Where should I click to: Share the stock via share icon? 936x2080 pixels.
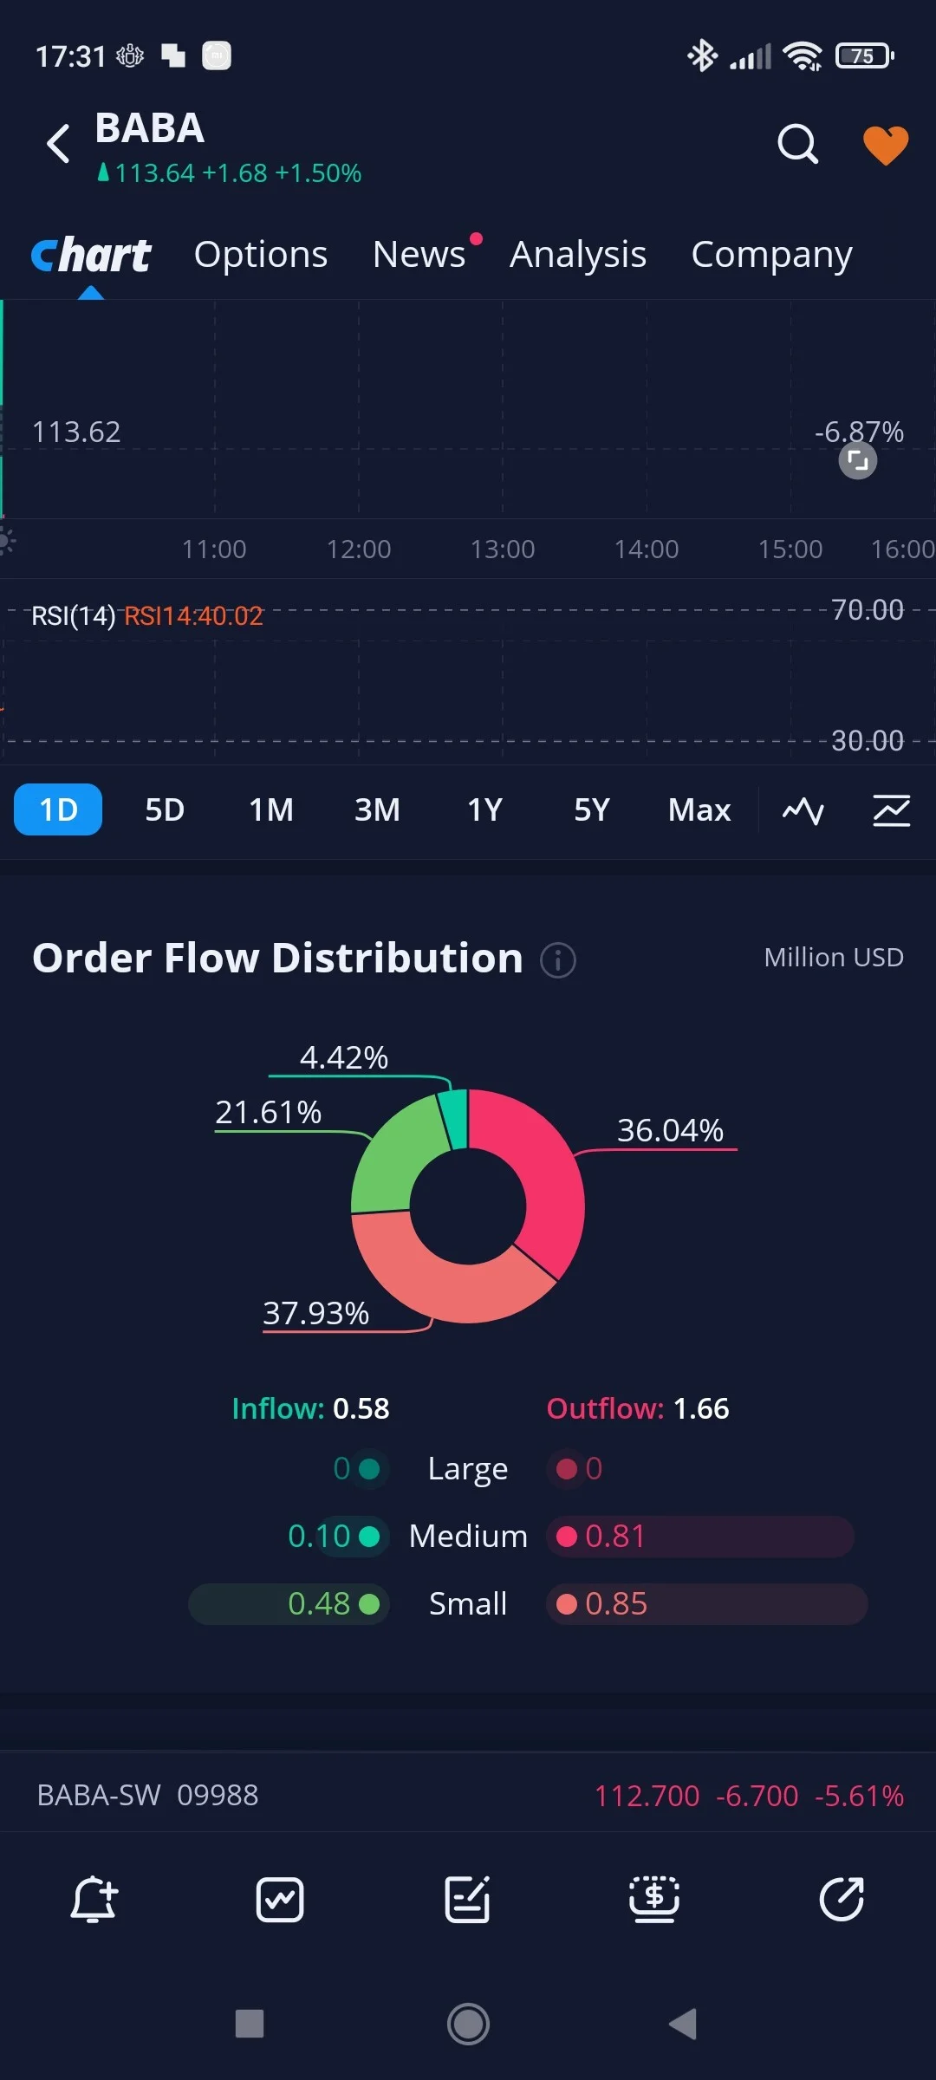click(x=842, y=1900)
